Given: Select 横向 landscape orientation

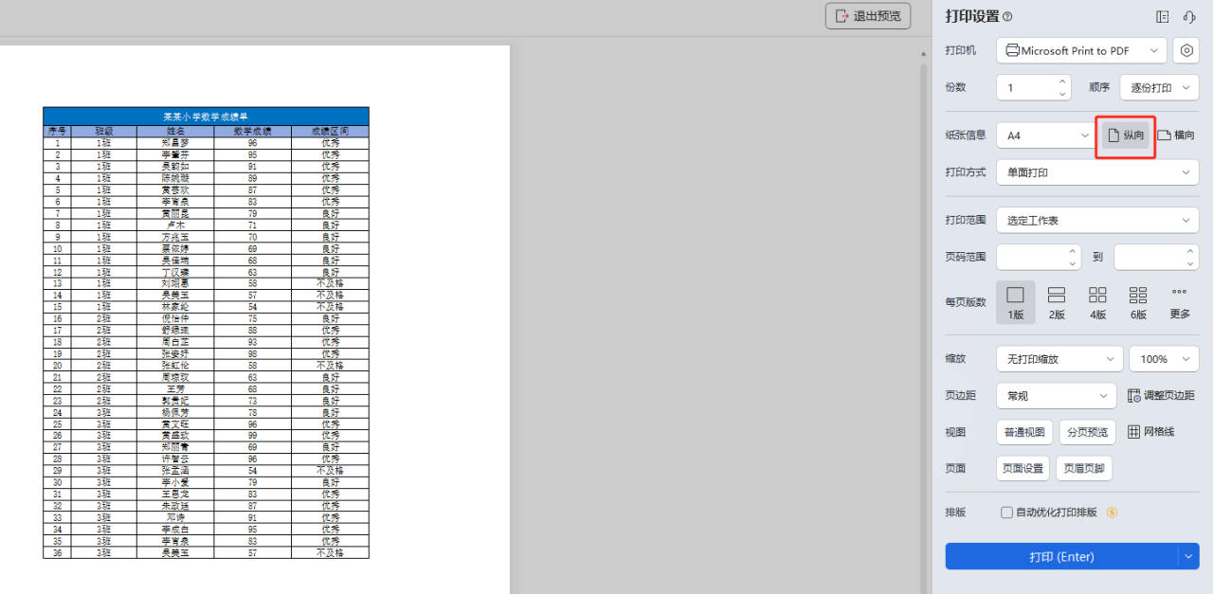Looking at the screenshot, I should (x=1176, y=135).
